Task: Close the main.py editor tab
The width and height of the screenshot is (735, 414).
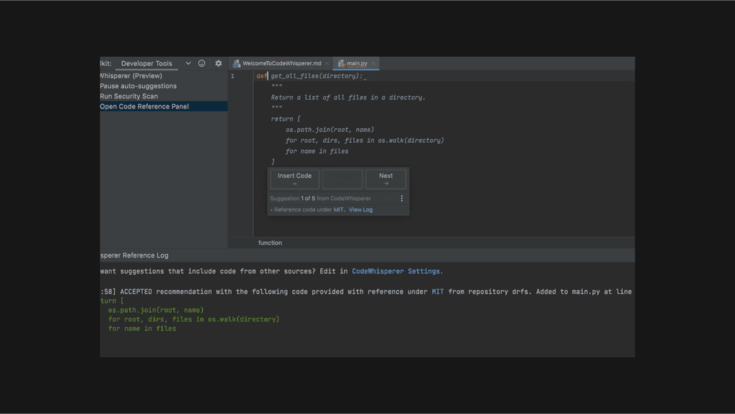Action: pos(373,64)
